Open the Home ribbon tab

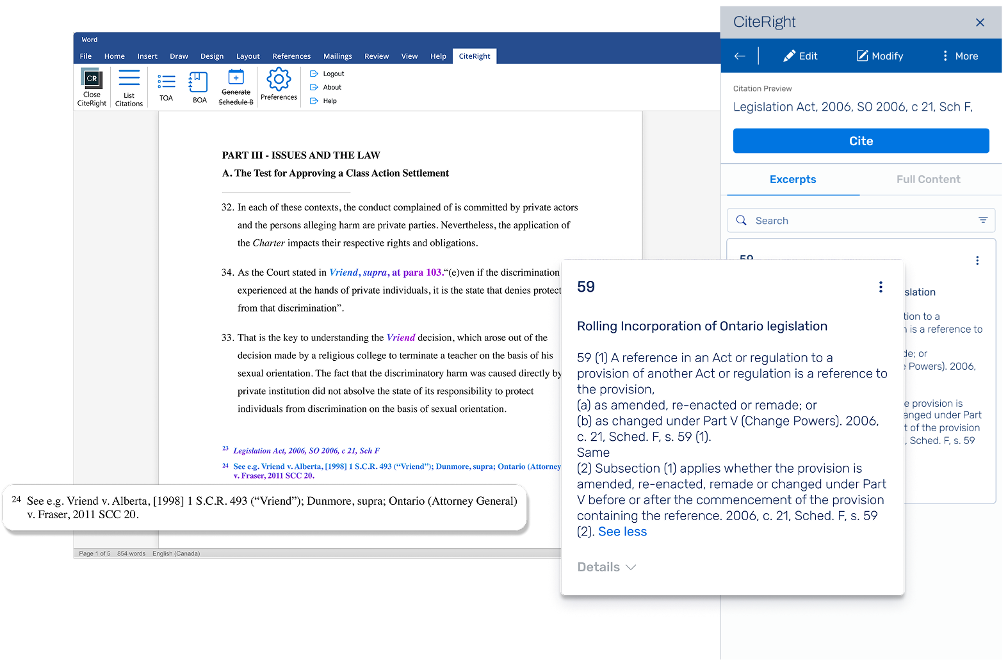(x=115, y=56)
